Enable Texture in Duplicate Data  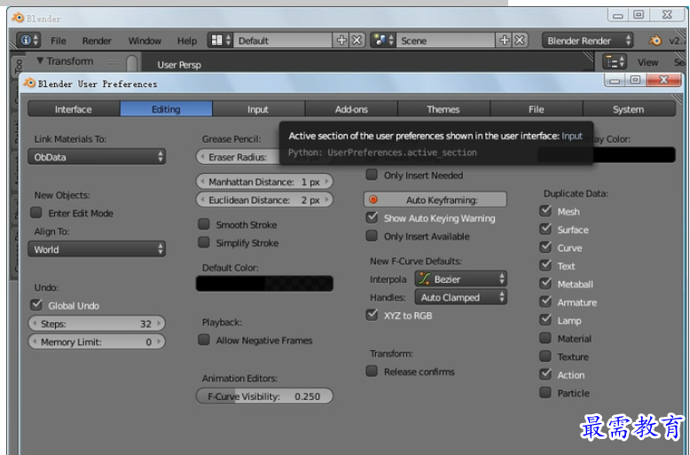(x=545, y=356)
